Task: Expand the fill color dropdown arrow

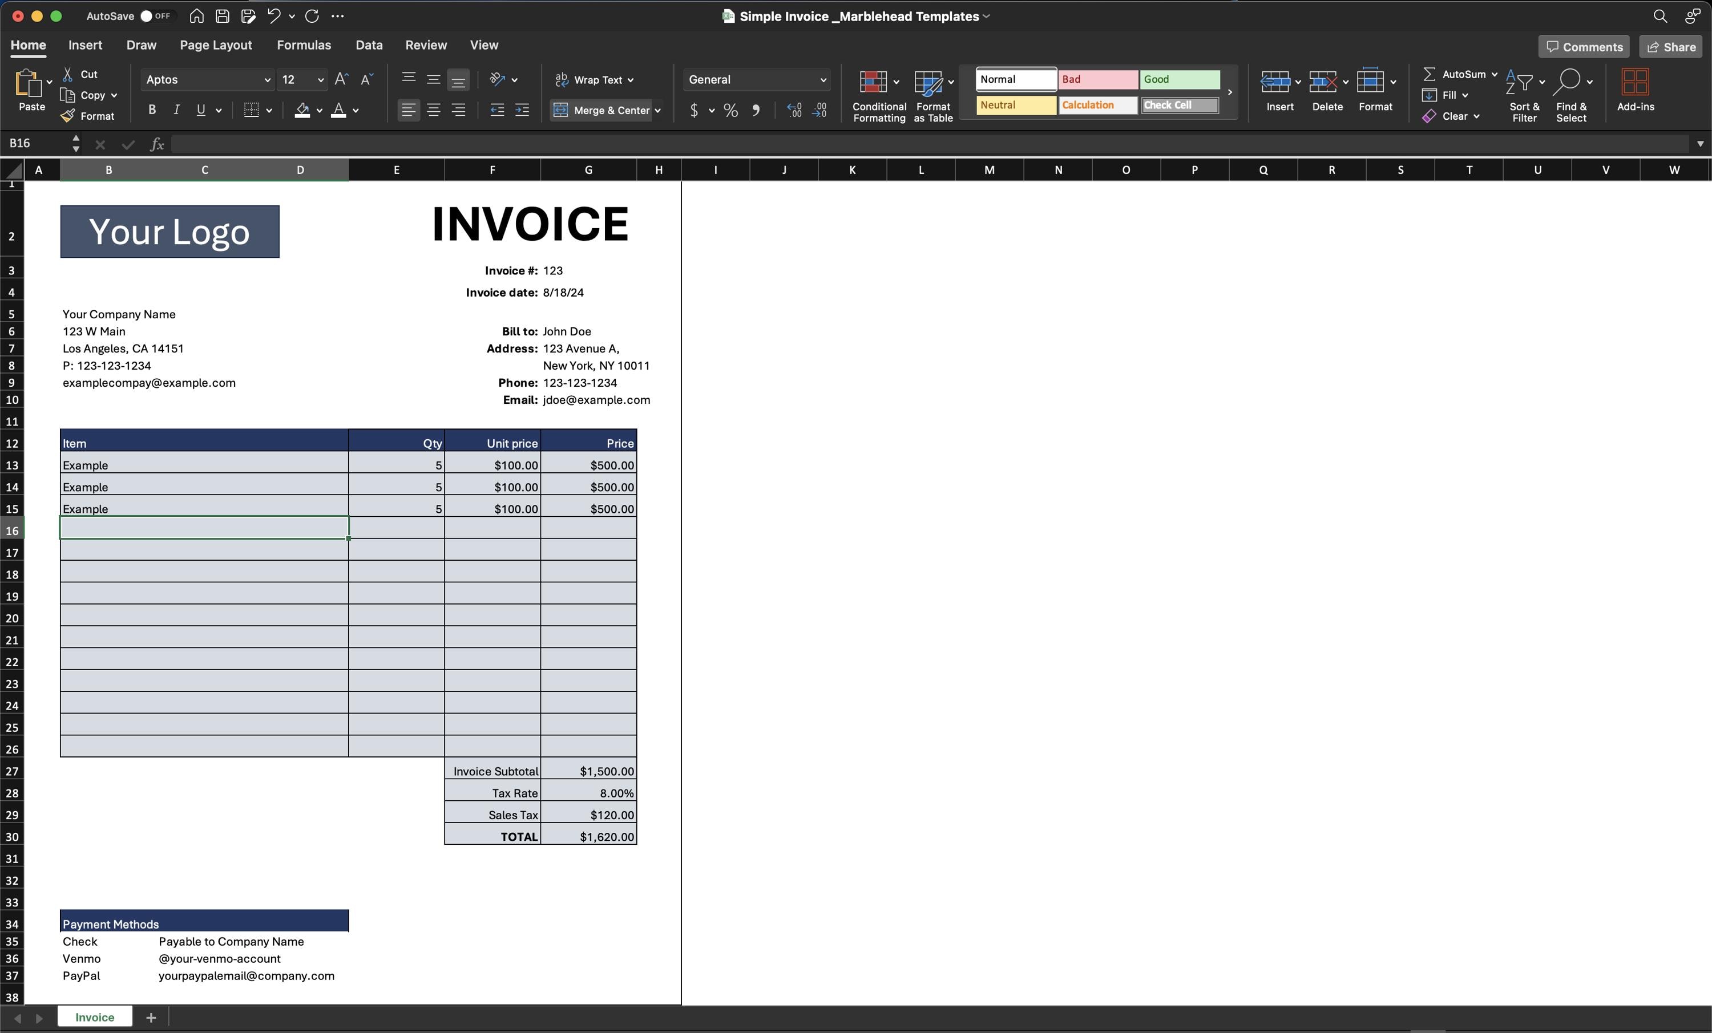Action: (320, 111)
